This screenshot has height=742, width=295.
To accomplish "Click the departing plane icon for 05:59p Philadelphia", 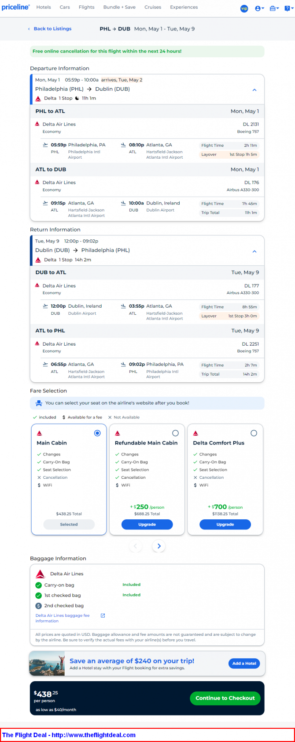I will pos(45,145).
